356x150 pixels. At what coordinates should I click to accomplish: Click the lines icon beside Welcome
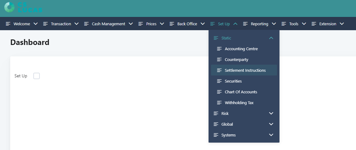point(8,24)
